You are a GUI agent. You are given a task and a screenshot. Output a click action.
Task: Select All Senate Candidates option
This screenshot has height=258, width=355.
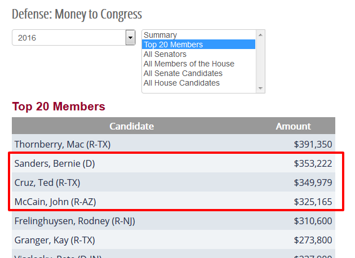tap(183, 73)
